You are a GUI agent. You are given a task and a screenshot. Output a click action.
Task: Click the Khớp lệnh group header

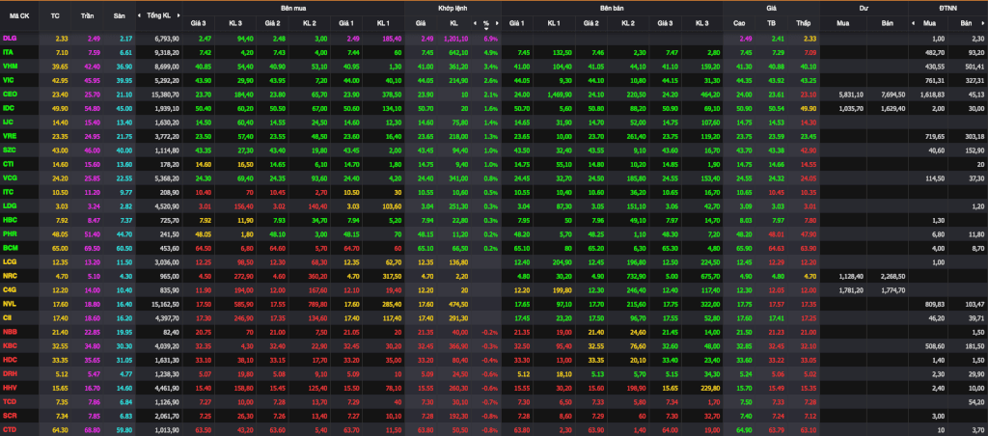[x=453, y=7]
